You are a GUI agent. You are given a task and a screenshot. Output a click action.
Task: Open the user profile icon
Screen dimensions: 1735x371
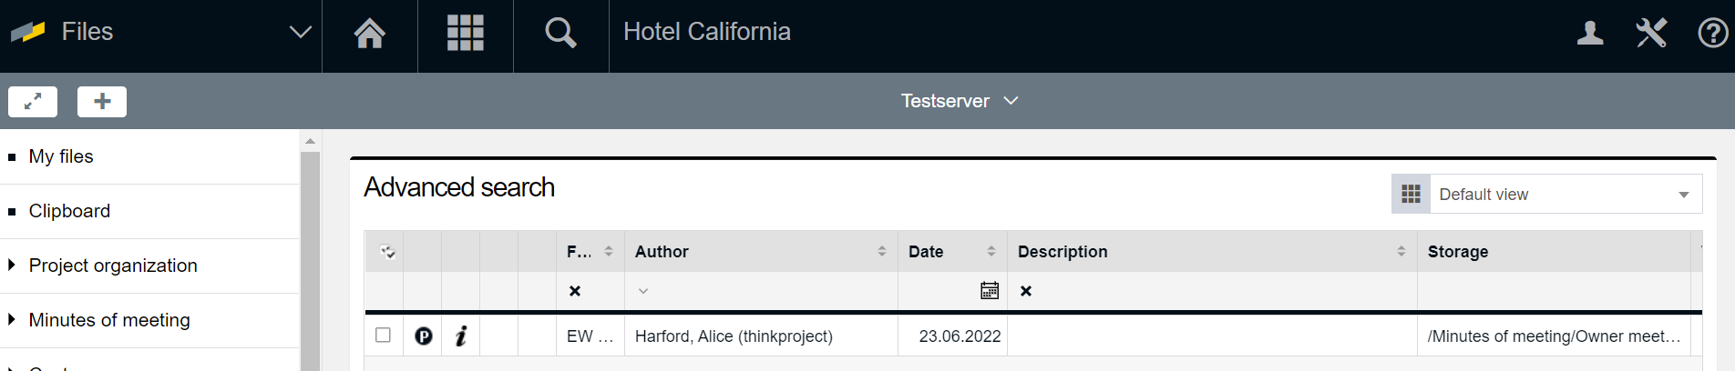pyautogui.click(x=1590, y=34)
